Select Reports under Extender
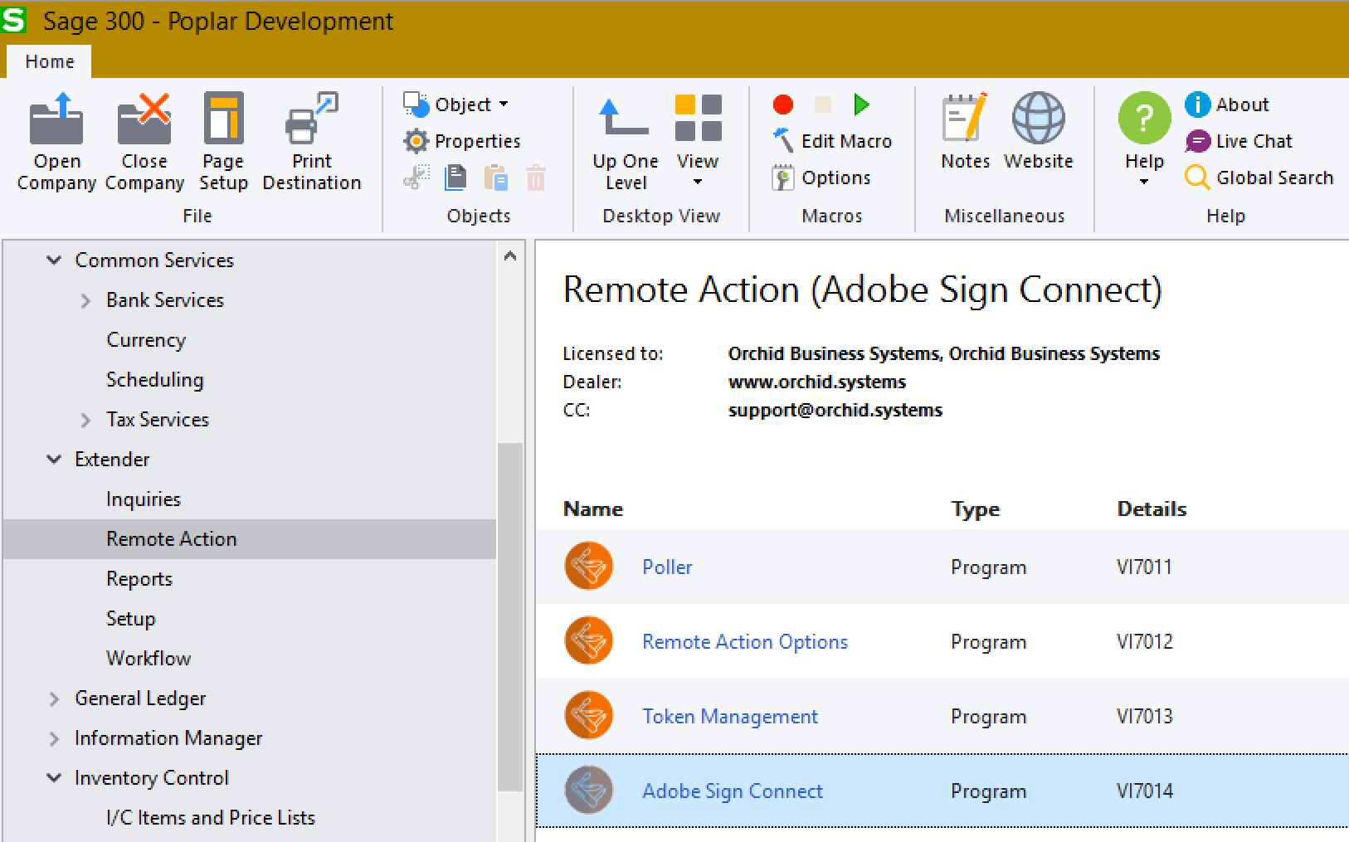Screen dimensions: 1349x842 tap(139, 579)
